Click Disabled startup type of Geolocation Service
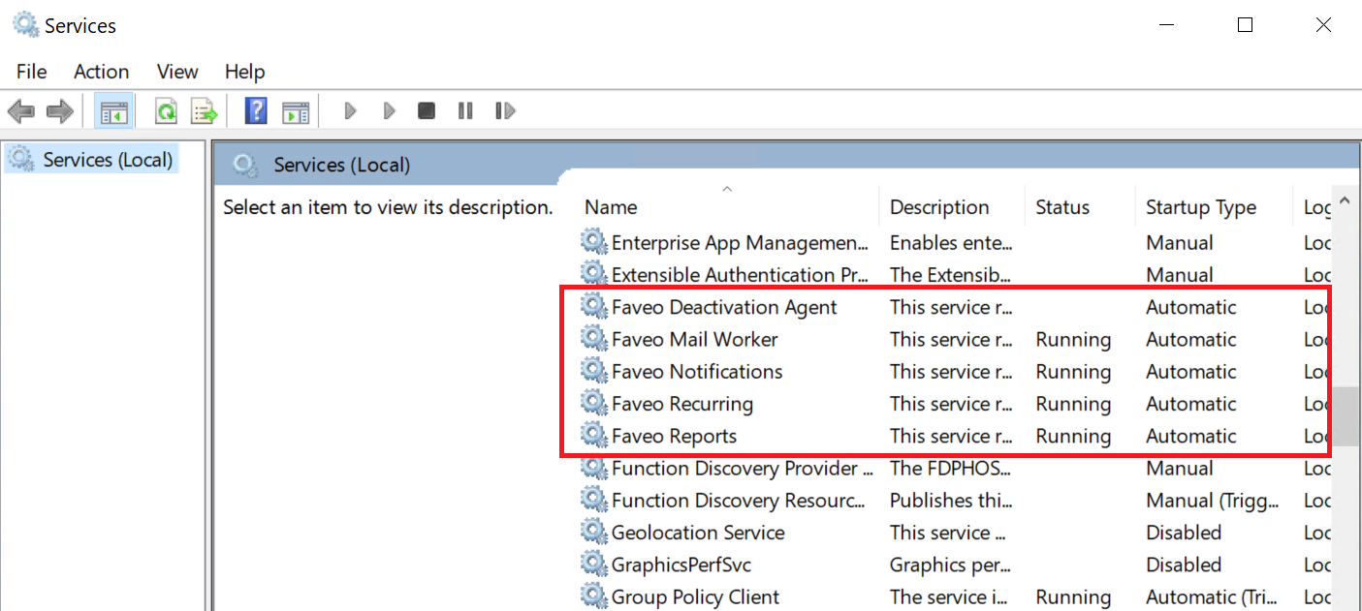The width and height of the screenshot is (1362, 611). (x=1184, y=532)
